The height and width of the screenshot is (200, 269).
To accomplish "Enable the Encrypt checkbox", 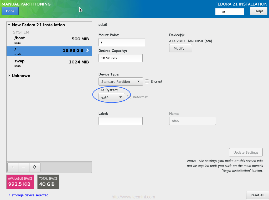I will 147,82.
